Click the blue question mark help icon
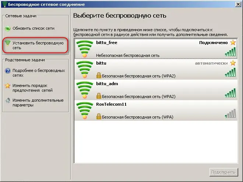This screenshot has width=243, height=182. pyautogui.click(x=8, y=71)
